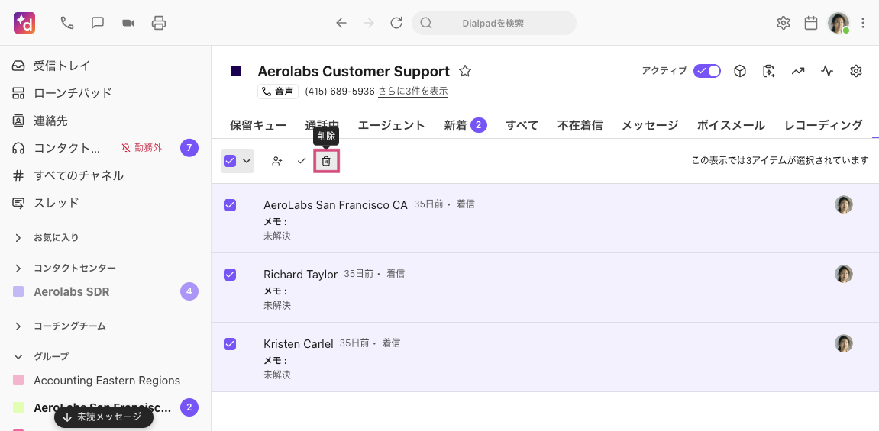Screen dimensions: 879x431
Task: Click the さらに3件を表示 link
Action: click(x=413, y=92)
